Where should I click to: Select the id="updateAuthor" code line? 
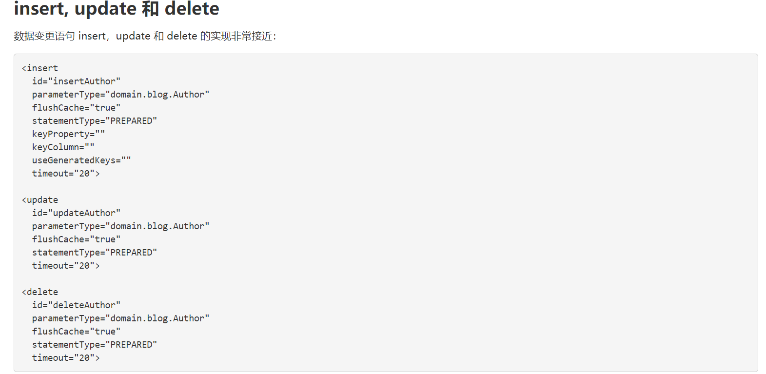pos(76,213)
